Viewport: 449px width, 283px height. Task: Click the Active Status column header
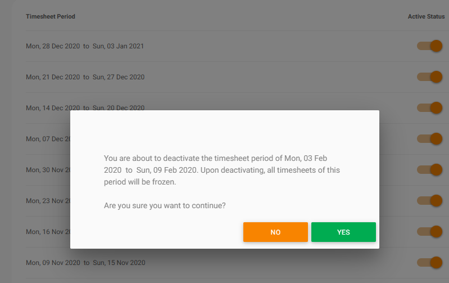point(426,17)
